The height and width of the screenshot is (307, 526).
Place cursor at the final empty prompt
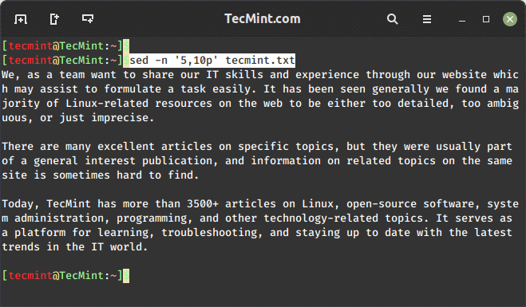coord(126,275)
